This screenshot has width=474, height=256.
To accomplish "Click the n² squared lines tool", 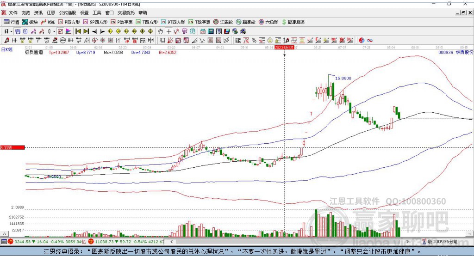I will pyautogui.click(x=79, y=41).
